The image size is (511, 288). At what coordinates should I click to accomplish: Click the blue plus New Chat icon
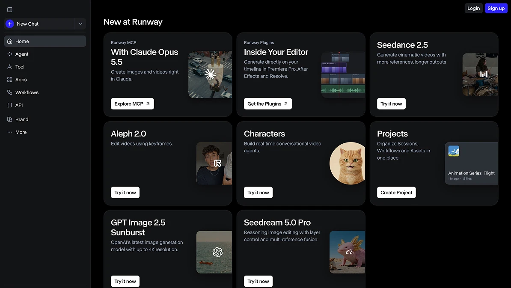(10, 24)
